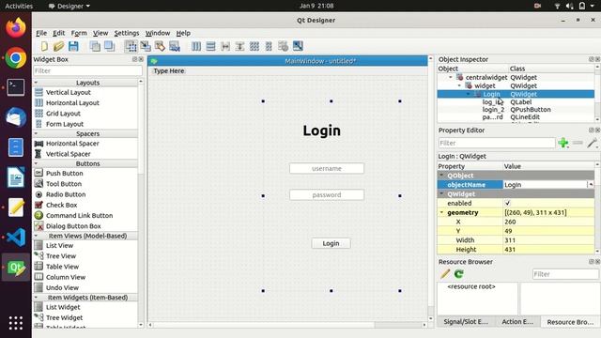The width and height of the screenshot is (601, 338).
Task: Apply Lay Out in a Grid icon
Action: (x=254, y=46)
